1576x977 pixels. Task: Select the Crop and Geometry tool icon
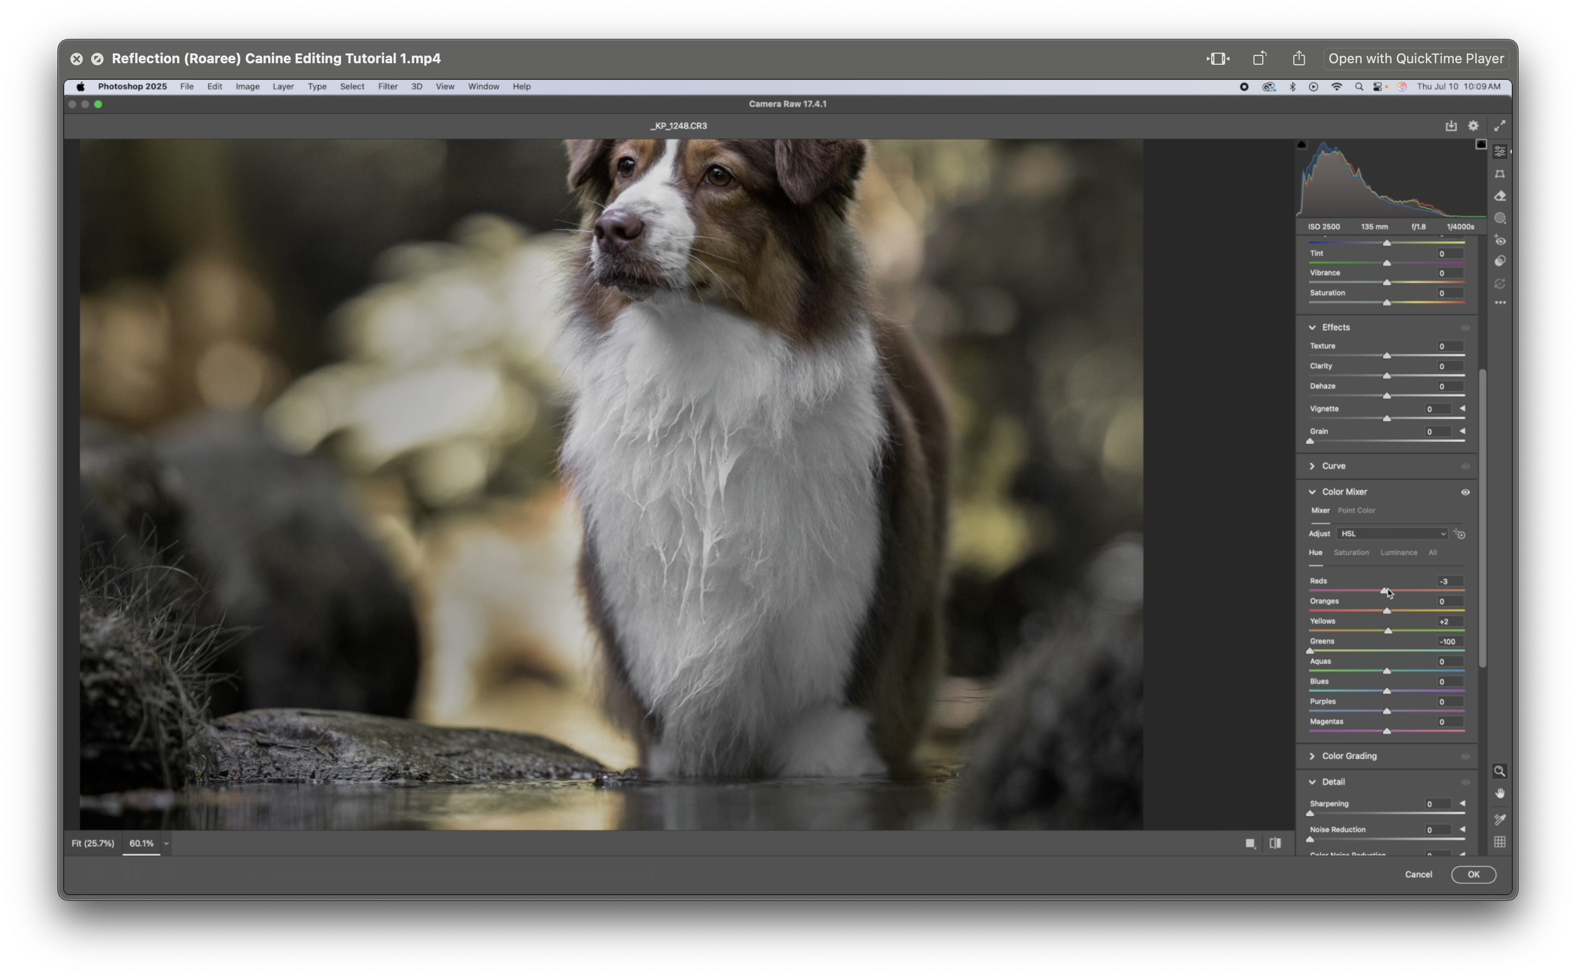coord(1500,174)
